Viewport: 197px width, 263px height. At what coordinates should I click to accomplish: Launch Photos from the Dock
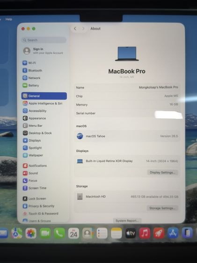tap(31, 233)
